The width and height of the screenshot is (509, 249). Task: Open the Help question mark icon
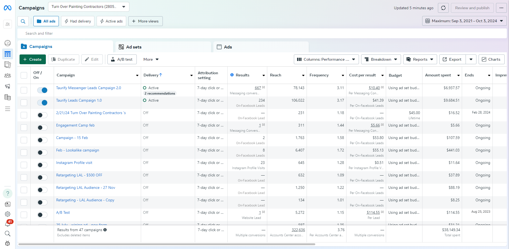[x=8, y=193]
